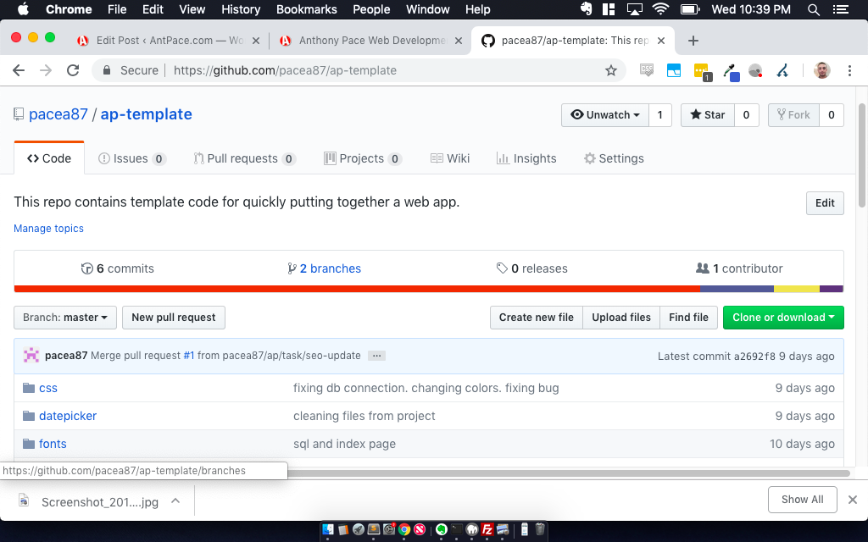Expand the Clone or download dropdown
This screenshot has width=868, height=542.
tap(783, 318)
